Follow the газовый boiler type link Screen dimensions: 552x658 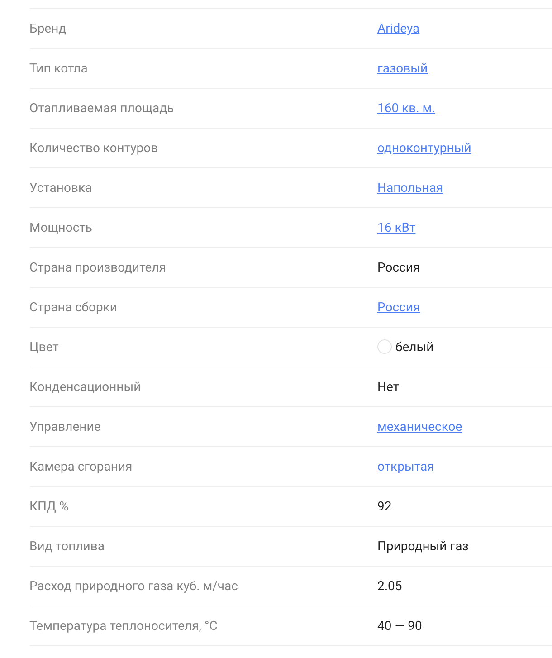pyautogui.click(x=402, y=68)
